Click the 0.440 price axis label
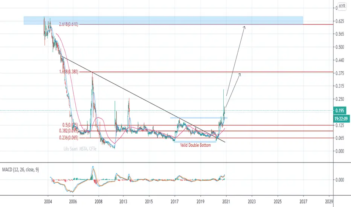Image resolution: width=351 pixels, height=207 pixels. [x=340, y=60]
